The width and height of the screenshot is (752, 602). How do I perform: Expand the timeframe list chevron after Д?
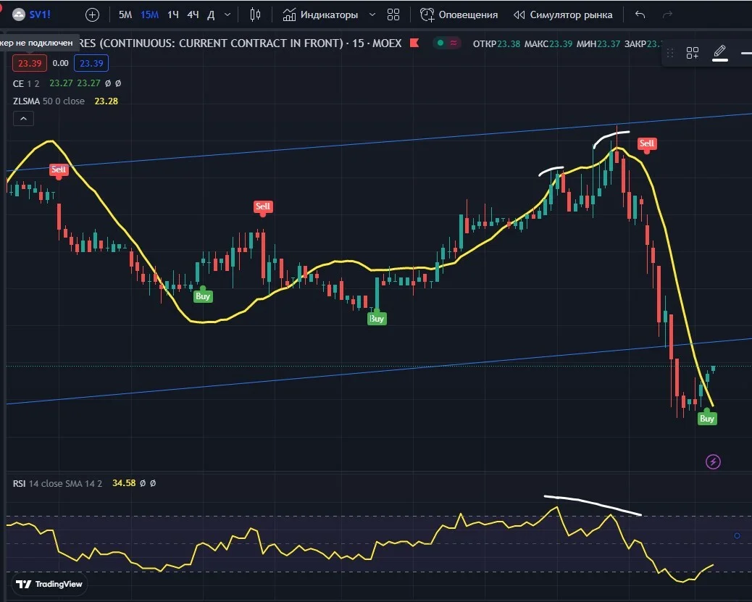[x=227, y=15]
